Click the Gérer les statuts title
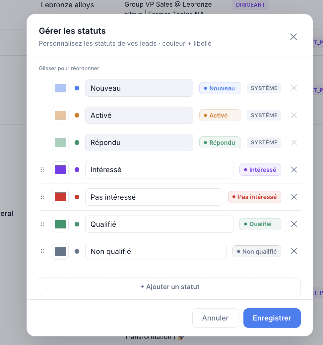 tap(72, 31)
